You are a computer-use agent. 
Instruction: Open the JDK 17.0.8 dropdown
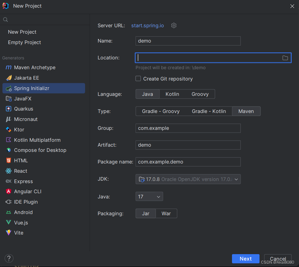[x=188, y=179]
